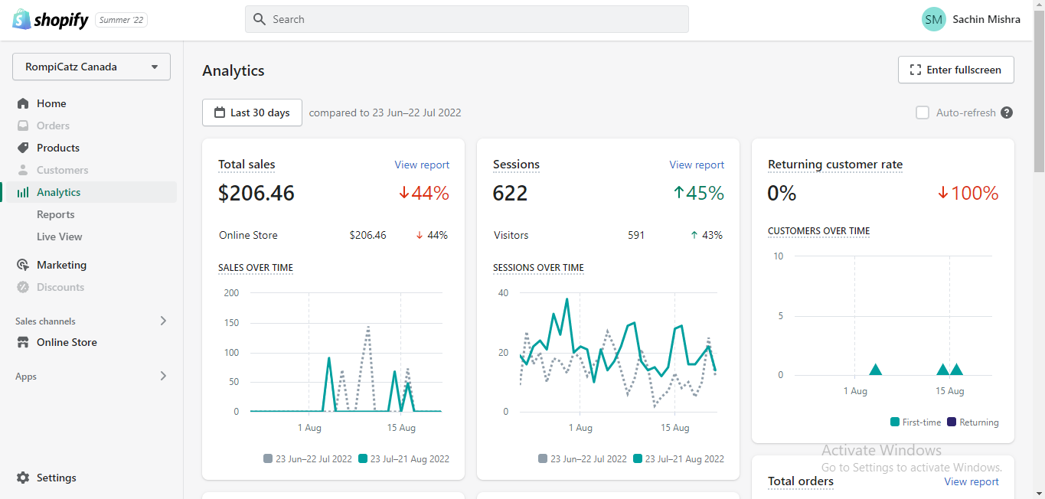1045x499 pixels.
Task: Open the Reports submenu item
Action: (56, 214)
